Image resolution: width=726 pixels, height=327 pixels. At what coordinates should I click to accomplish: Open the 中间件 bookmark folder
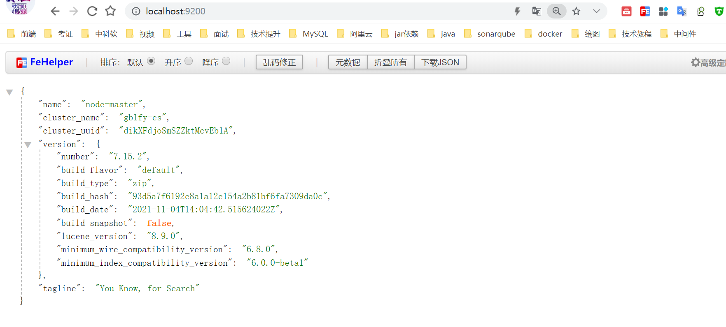click(x=678, y=34)
